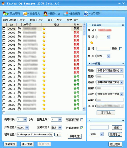The height and width of the screenshot is (148, 127).
Task: Open the 问题1 question dropdown
Action: pos(121,70)
